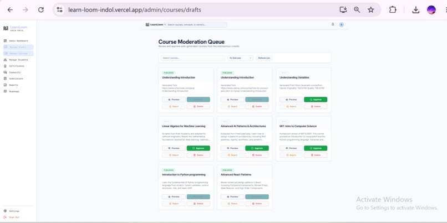Click the Refresh List button

pyautogui.click(x=264, y=58)
